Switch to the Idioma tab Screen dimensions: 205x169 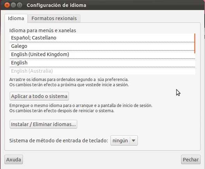(x=16, y=18)
